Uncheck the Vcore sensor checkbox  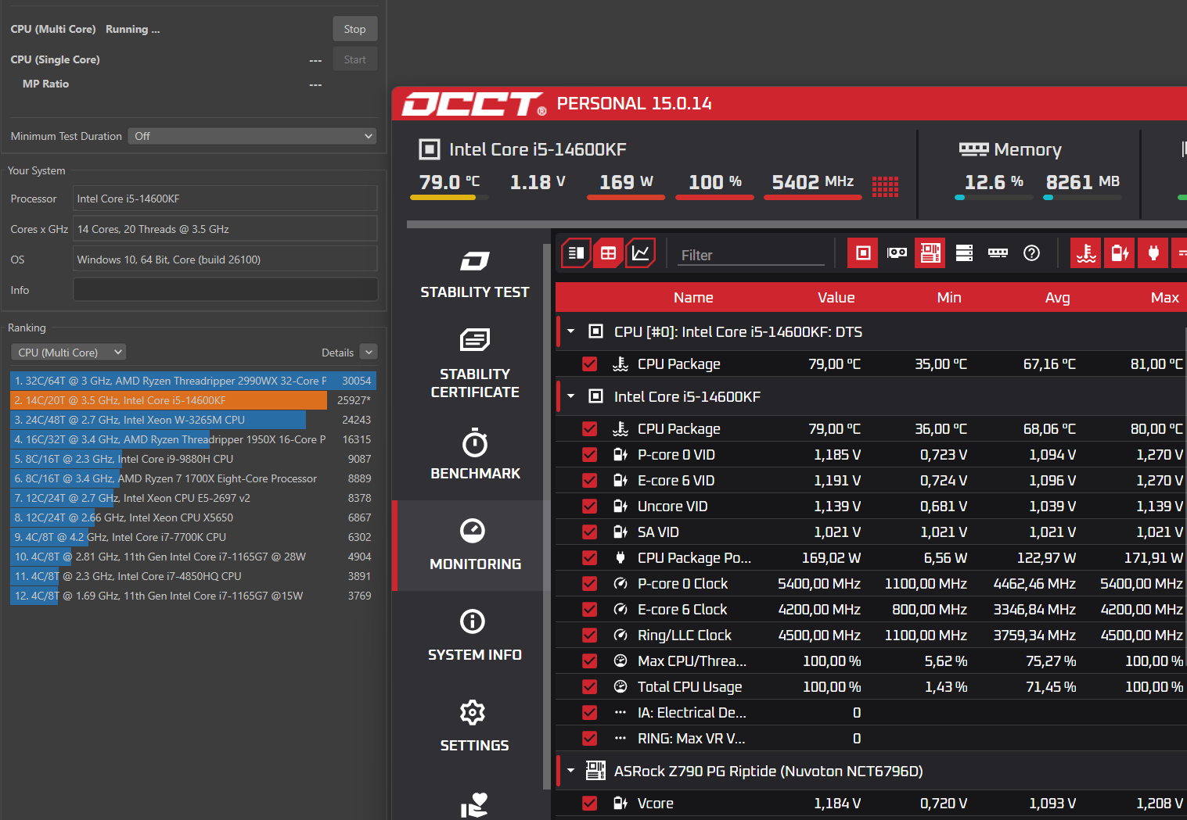590,804
